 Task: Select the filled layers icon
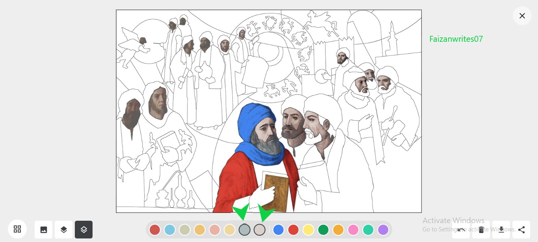(x=64, y=229)
